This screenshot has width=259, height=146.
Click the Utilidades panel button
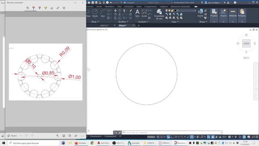(x=233, y=15)
